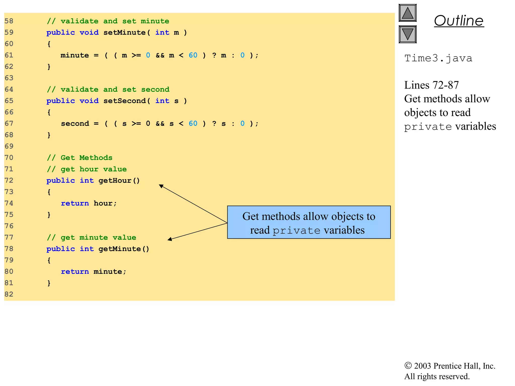
Task: Click the 'All rights reserved.' text
Action: coord(437,376)
